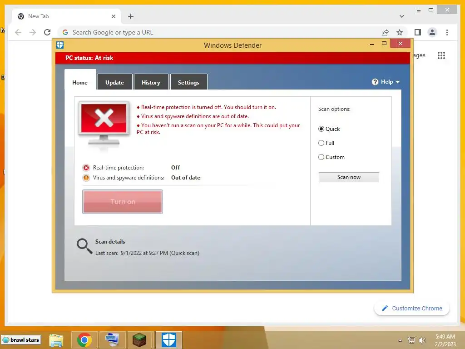465x349 pixels.
Task: Click the Real-time protection turned off warning
Action: pos(207,107)
